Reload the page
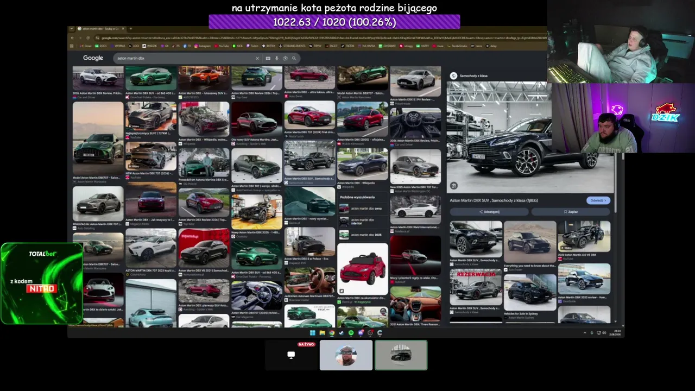 [x=88, y=38]
